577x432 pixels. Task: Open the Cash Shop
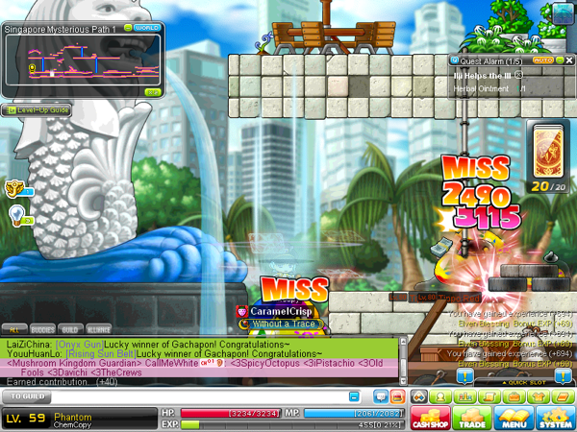[430, 418]
